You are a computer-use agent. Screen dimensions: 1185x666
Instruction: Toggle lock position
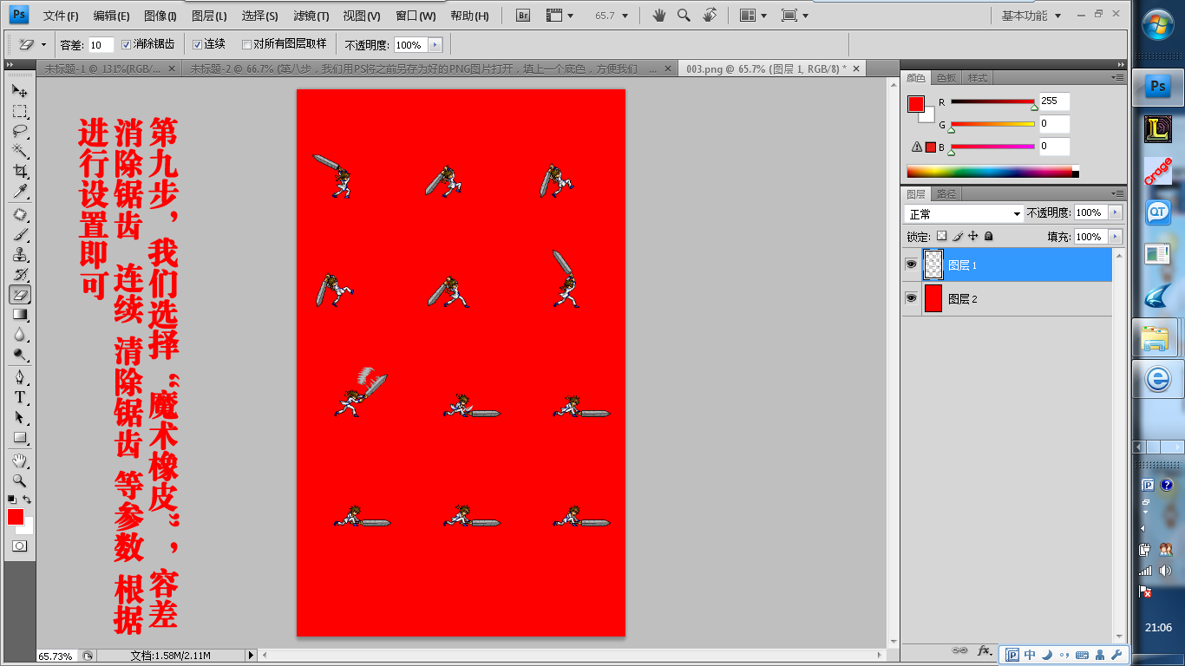[973, 236]
